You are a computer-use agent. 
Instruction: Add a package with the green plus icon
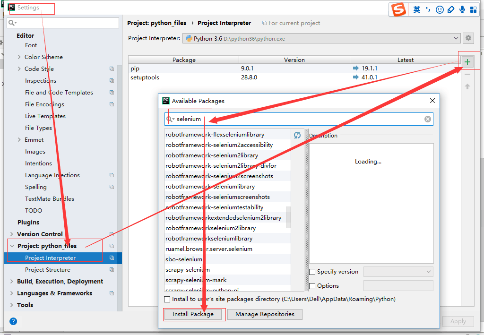pyautogui.click(x=467, y=62)
